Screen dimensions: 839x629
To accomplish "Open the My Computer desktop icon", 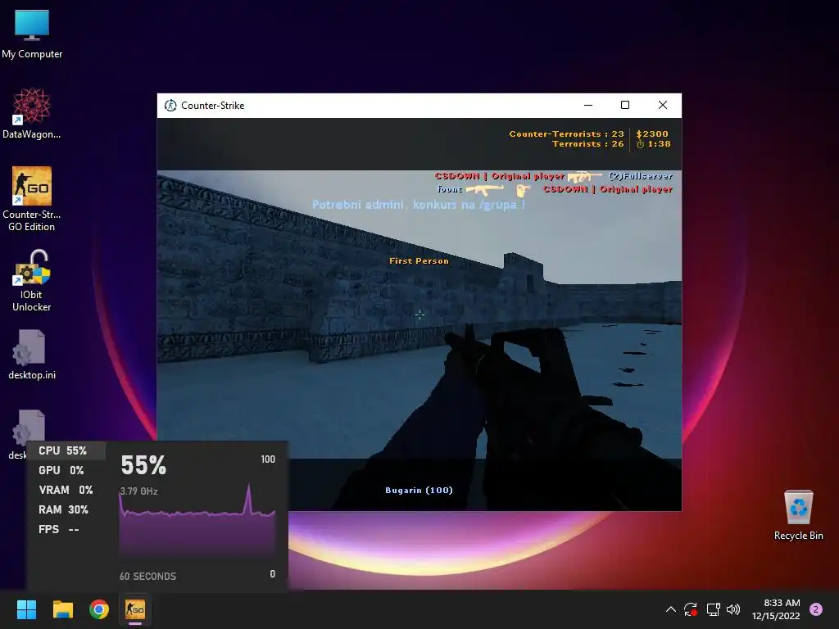I will [32, 34].
